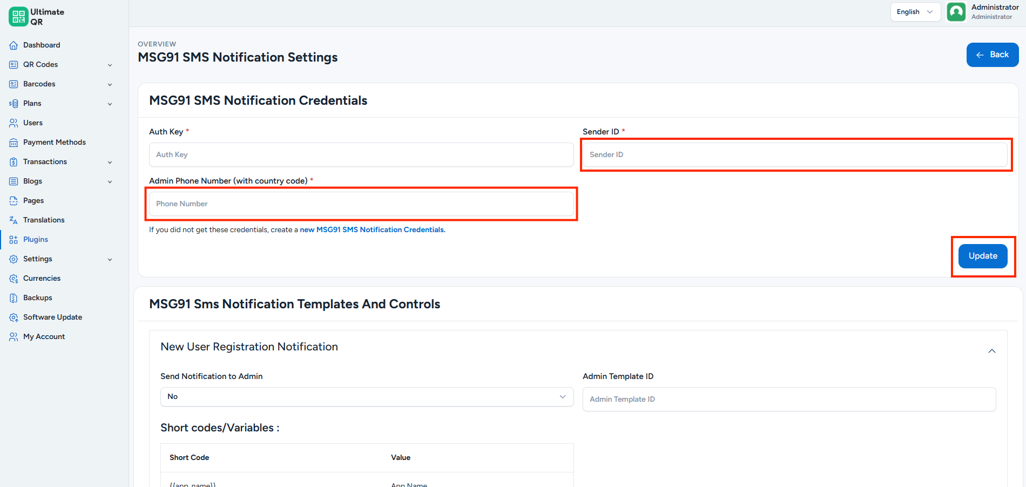Open the English language dropdown
Screen dimensions: 1026x487
[x=915, y=12]
